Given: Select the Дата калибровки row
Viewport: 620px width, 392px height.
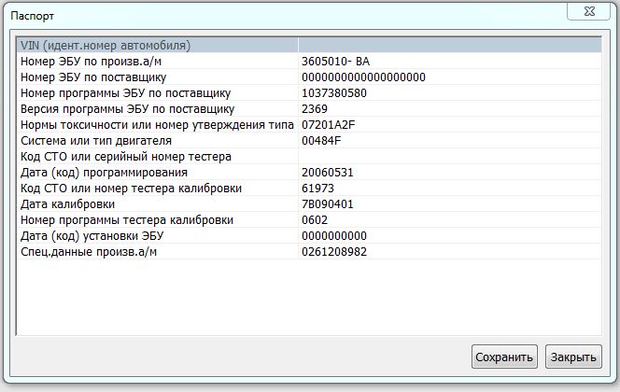Looking at the screenshot, I should coord(67,204).
